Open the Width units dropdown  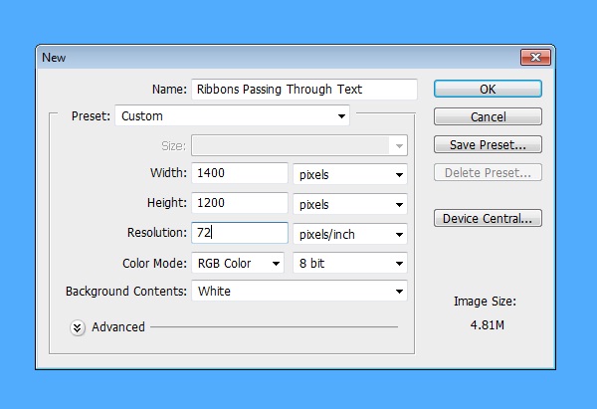pos(350,174)
